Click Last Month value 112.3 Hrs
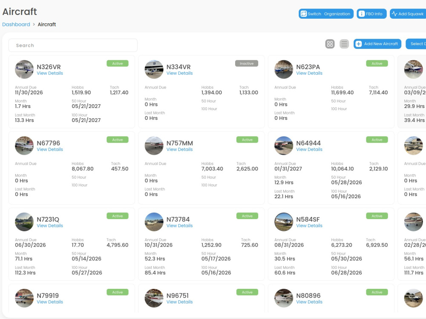 click(x=25, y=273)
